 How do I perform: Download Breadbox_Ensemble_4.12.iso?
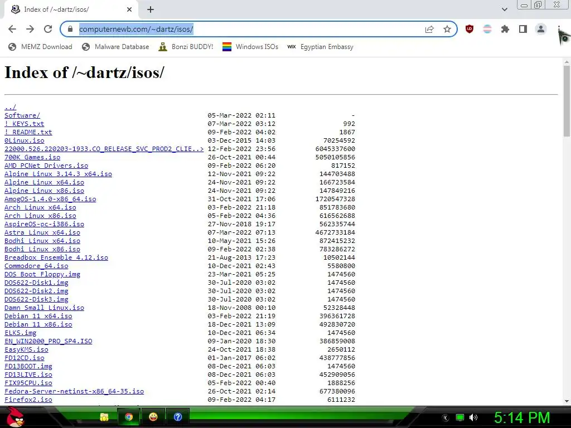(x=56, y=257)
